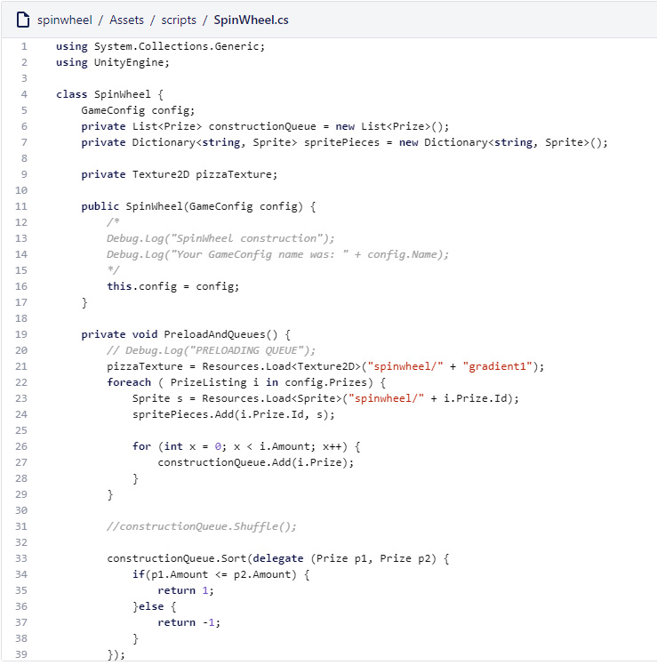The image size is (657, 665).
Task: Click commented 'Your GameConfig name was' line
Action: 277,254
